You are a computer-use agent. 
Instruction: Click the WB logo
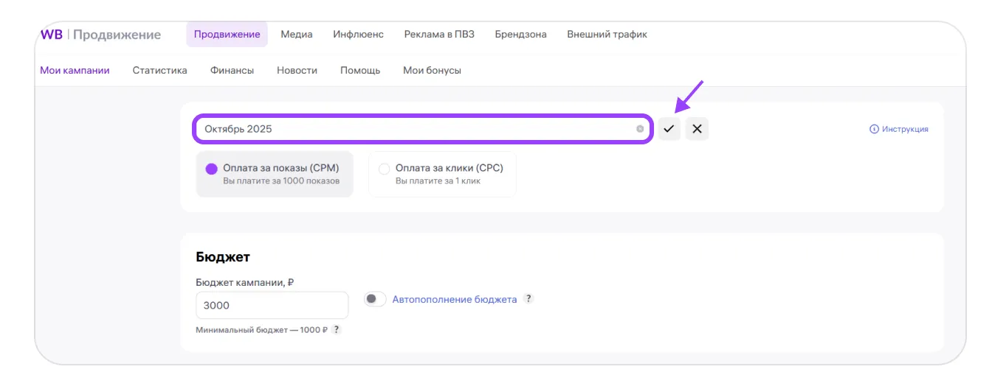pos(52,35)
